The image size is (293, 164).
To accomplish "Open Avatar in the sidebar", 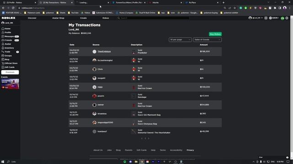I will [6, 44].
